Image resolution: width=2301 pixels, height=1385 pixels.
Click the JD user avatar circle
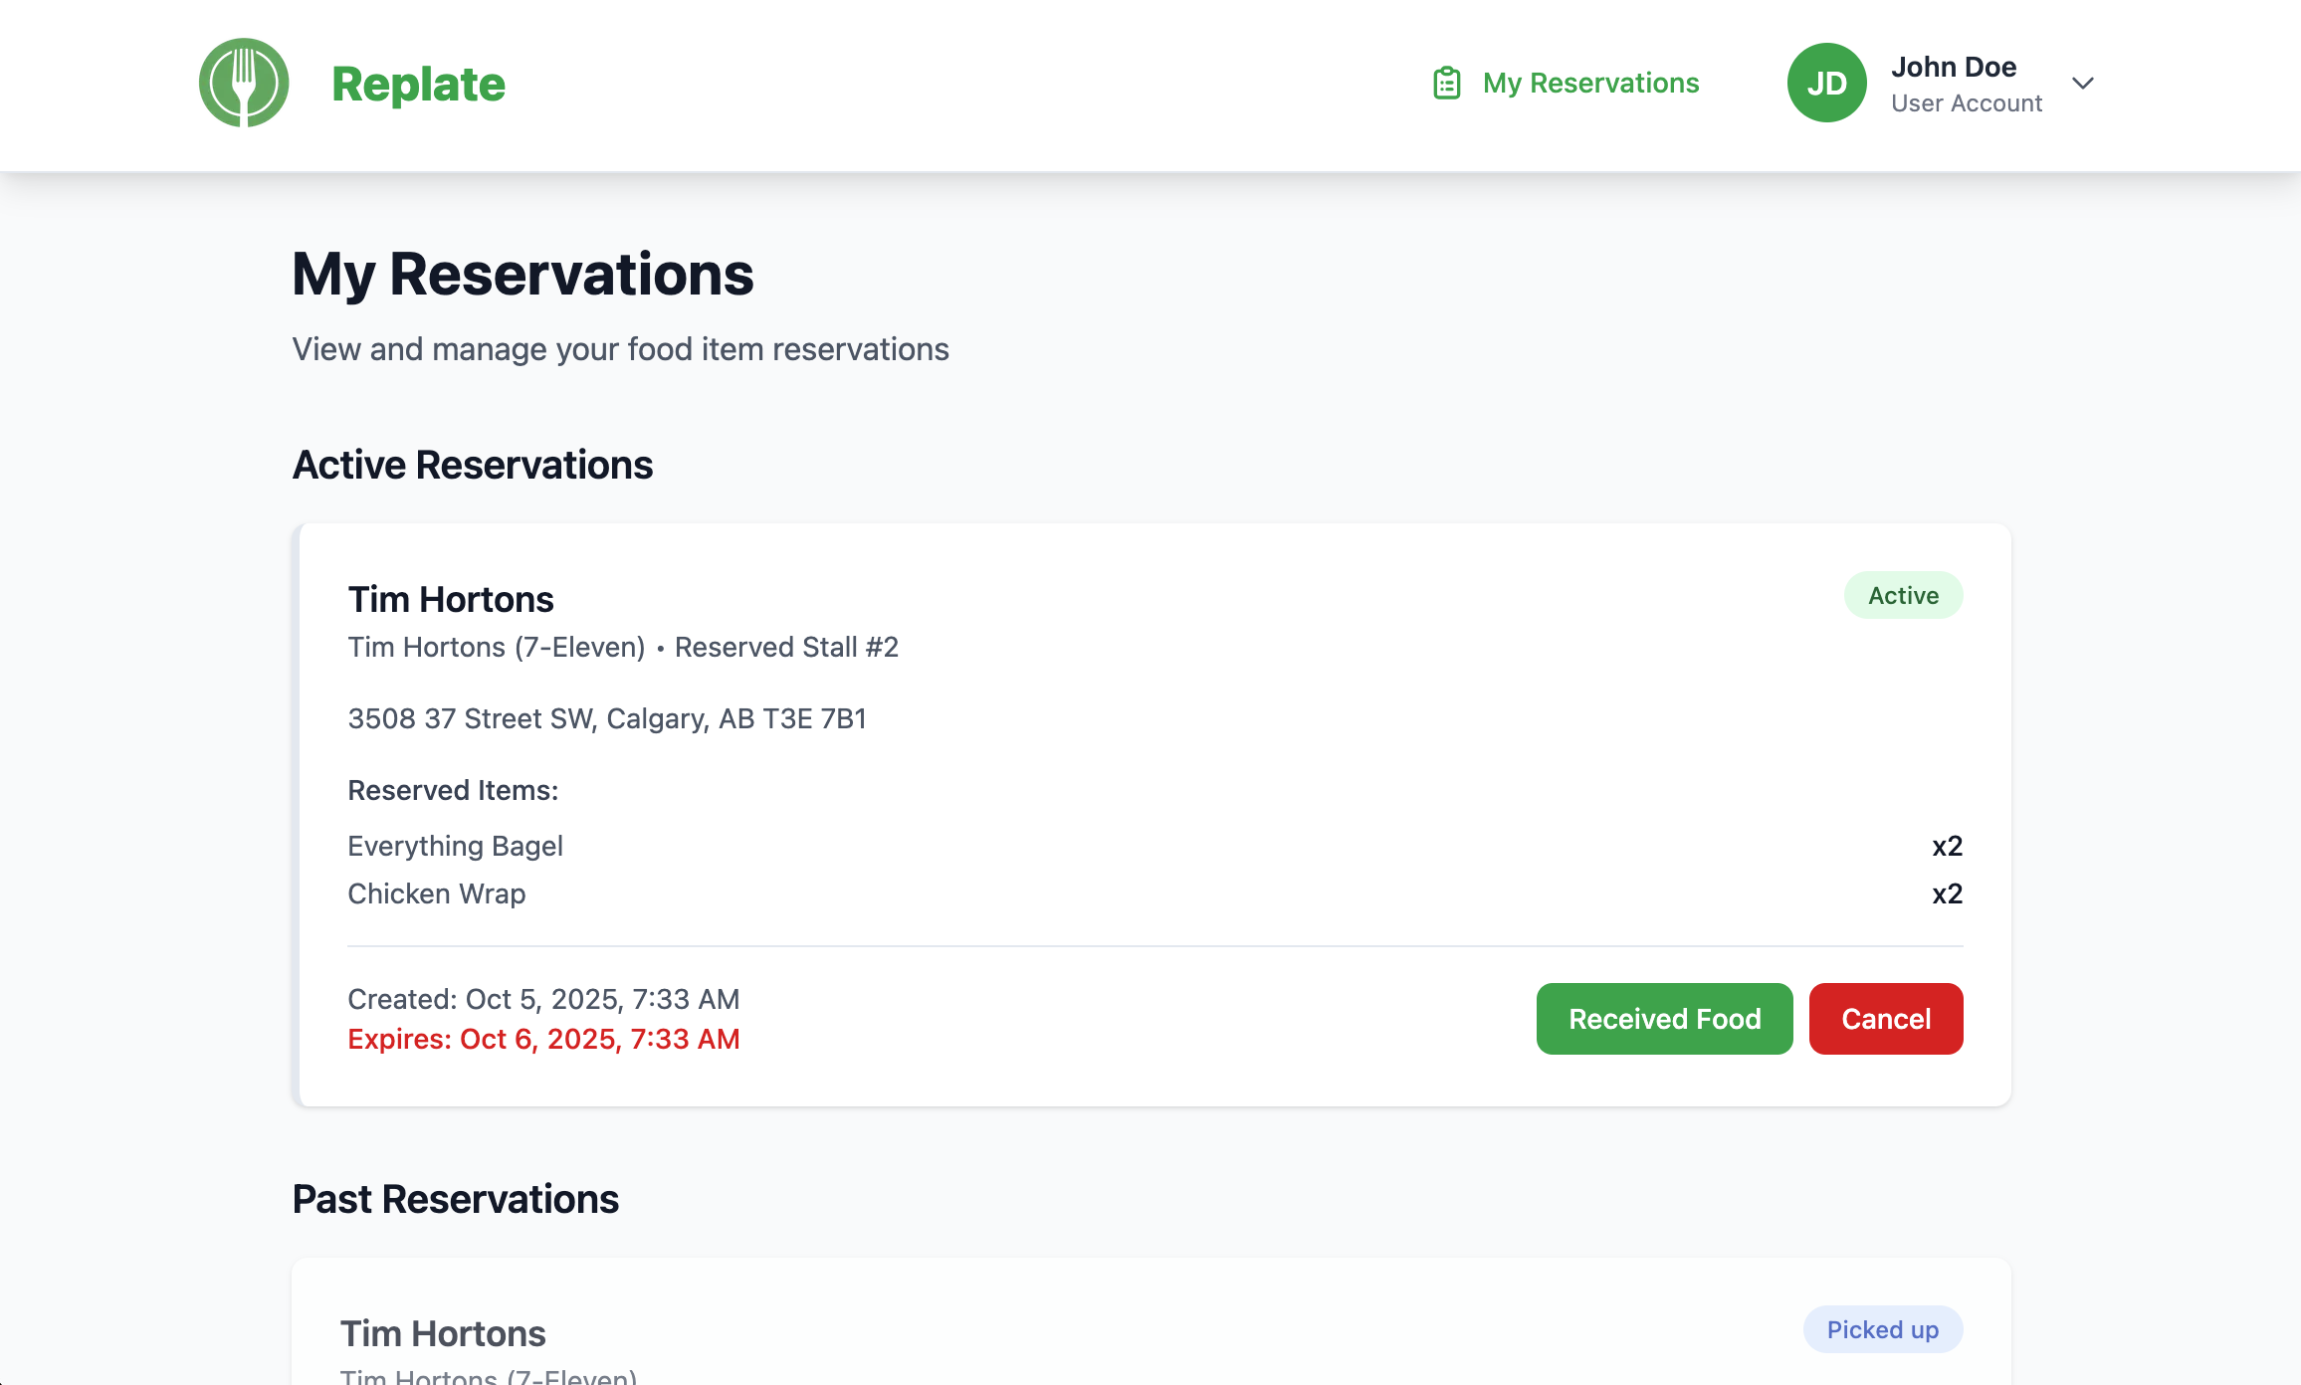click(x=1826, y=83)
